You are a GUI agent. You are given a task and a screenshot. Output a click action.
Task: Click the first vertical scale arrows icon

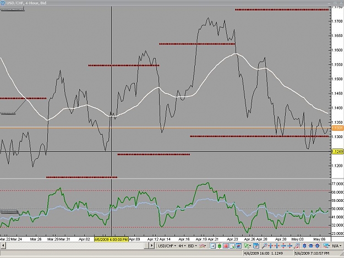pos(283,246)
